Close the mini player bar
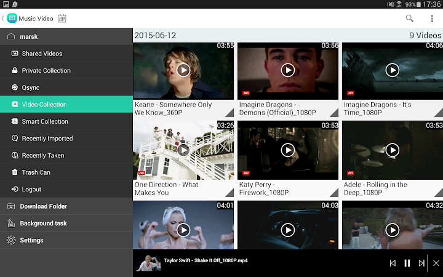Screen dimensions: 443x277 (436, 263)
